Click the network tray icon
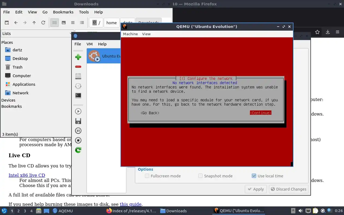The width and height of the screenshot is (344, 215). click(308, 211)
